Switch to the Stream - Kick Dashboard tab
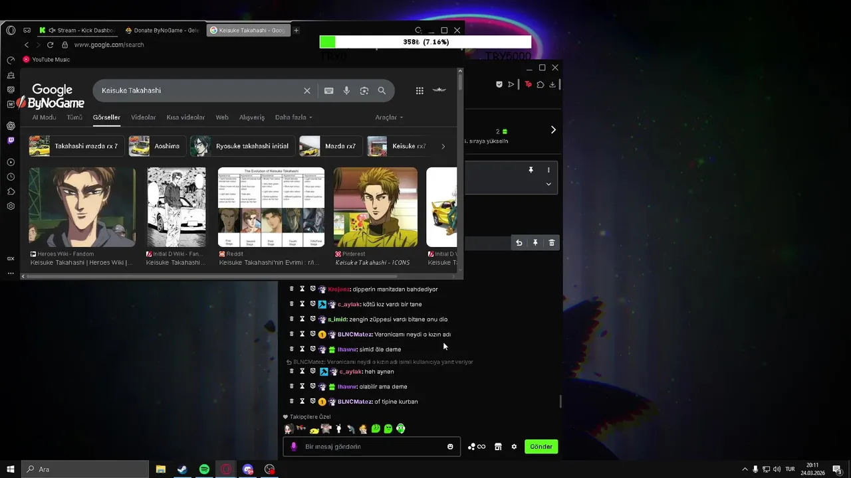 point(78,30)
